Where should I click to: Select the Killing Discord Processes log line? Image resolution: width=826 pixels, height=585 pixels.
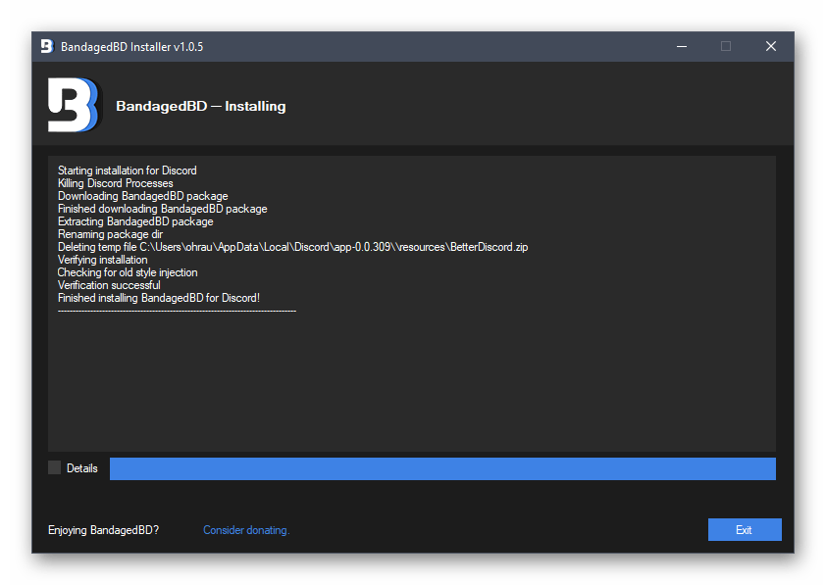[x=115, y=183]
